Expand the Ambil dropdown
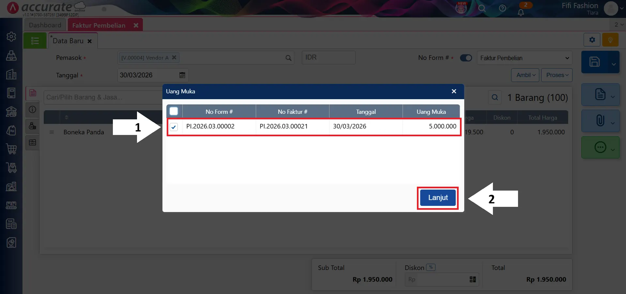The width and height of the screenshot is (626, 294). tap(525, 75)
